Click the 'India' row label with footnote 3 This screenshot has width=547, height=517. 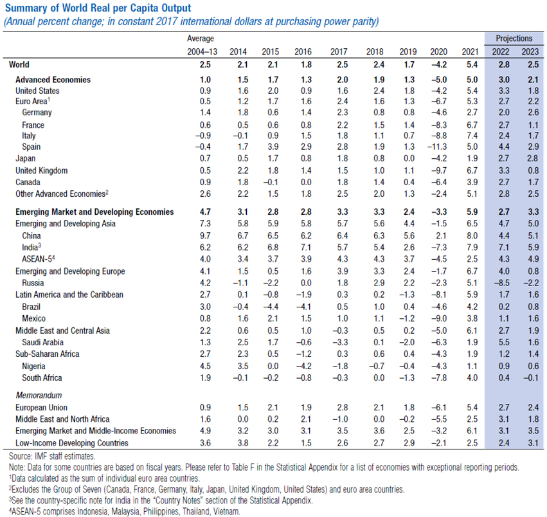pos(31,247)
